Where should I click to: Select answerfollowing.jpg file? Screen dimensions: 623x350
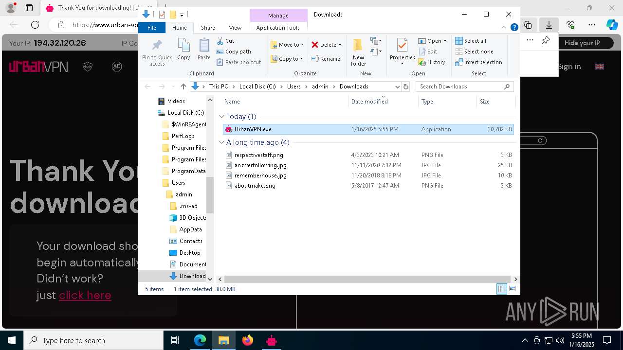pos(368,165)
